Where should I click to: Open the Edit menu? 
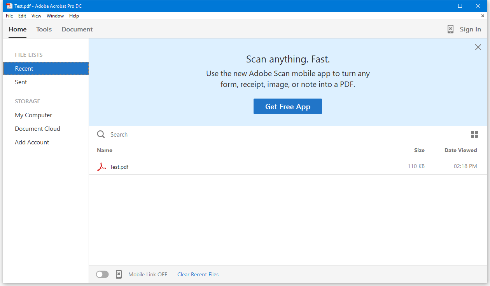[x=22, y=16]
